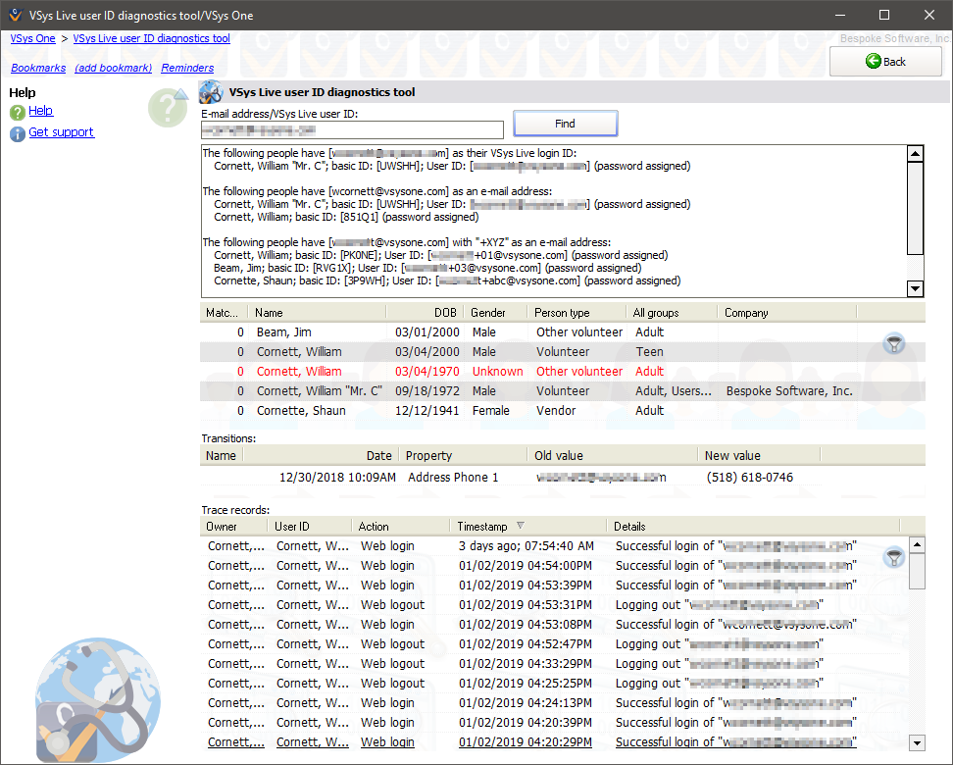Click the filter funnel icon beside people list
953x765 pixels.
tap(893, 343)
